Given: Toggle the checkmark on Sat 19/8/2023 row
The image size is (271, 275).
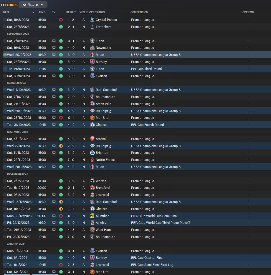Looking at the screenshot, I should point(5,20).
